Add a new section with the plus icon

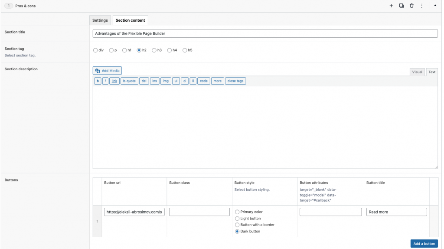(x=391, y=6)
